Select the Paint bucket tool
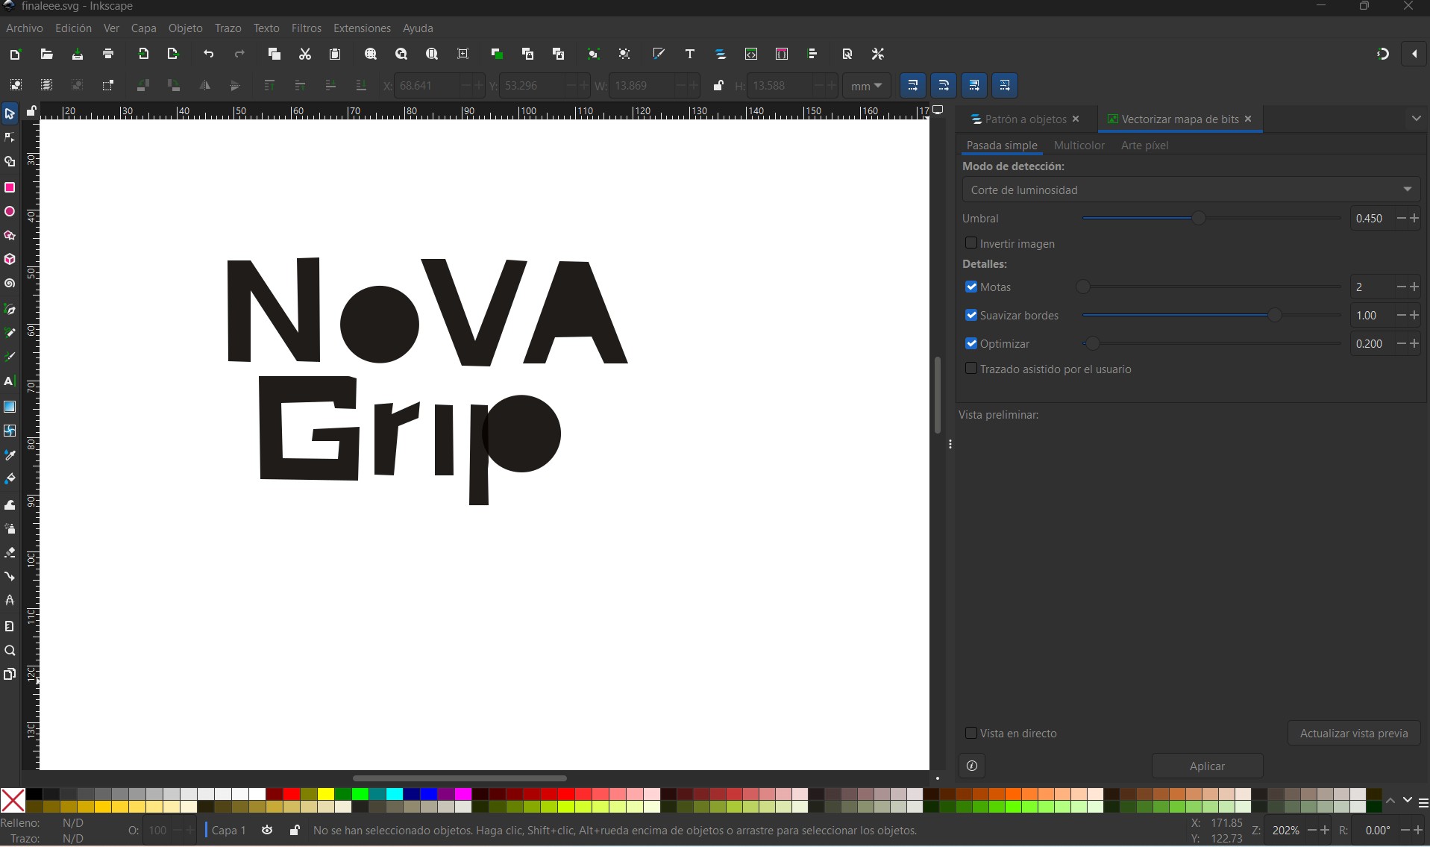Screen dimensions: 1430x847 pyautogui.click(x=10, y=478)
